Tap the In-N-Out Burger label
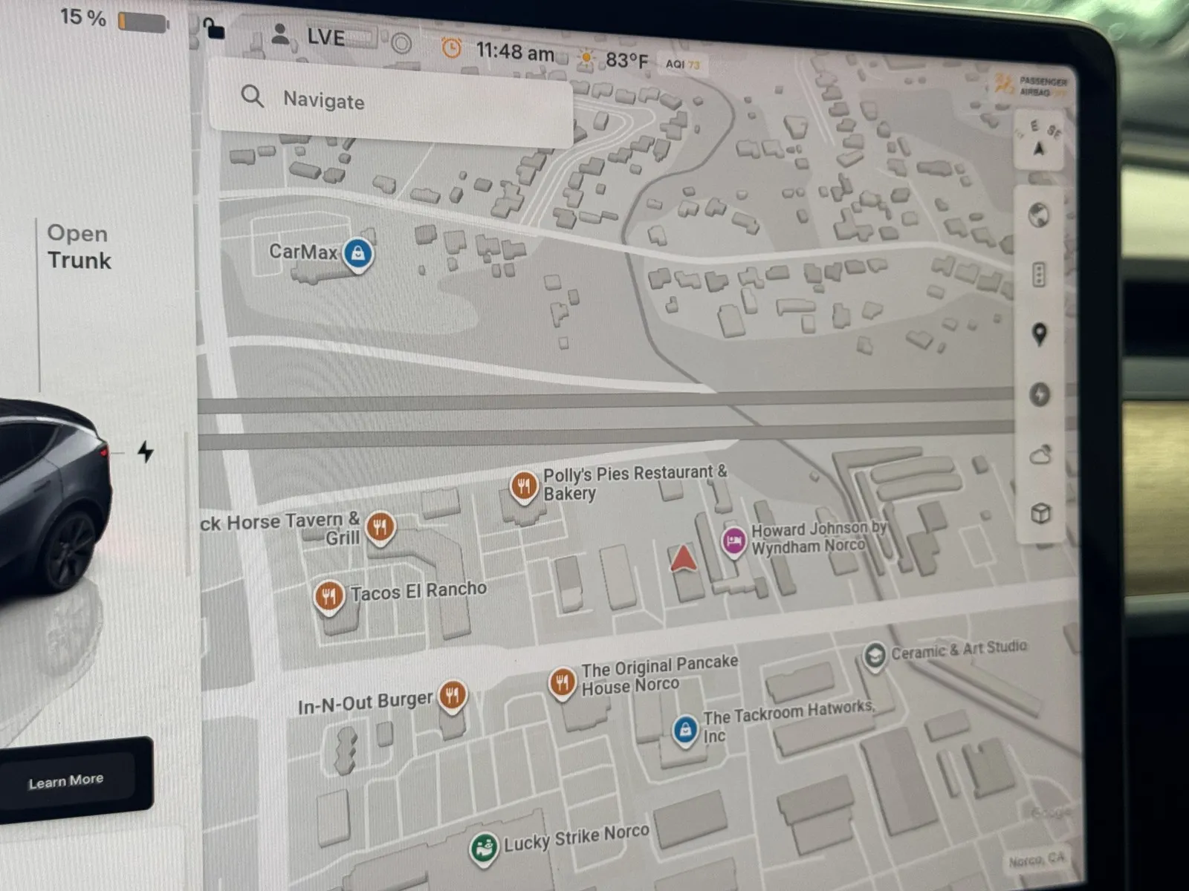 (x=365, y=702)
